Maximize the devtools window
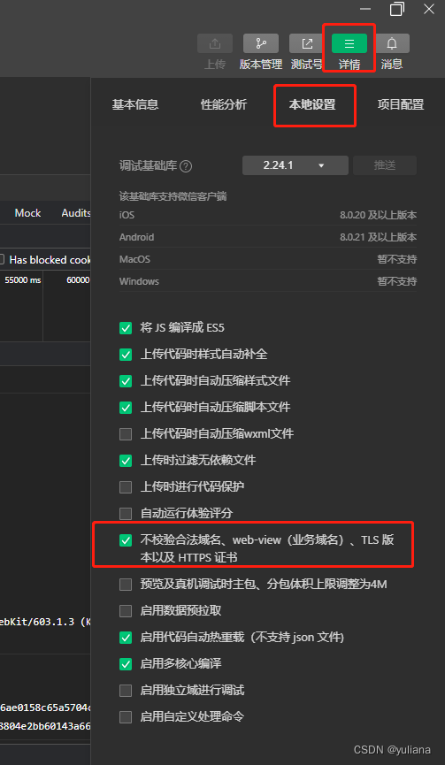Image resolution: width=445 pixels, height=765 pixels. [397, 9]
